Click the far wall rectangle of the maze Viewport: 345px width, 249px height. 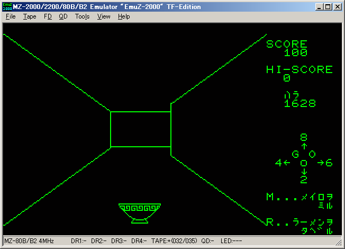click(140, 129)
